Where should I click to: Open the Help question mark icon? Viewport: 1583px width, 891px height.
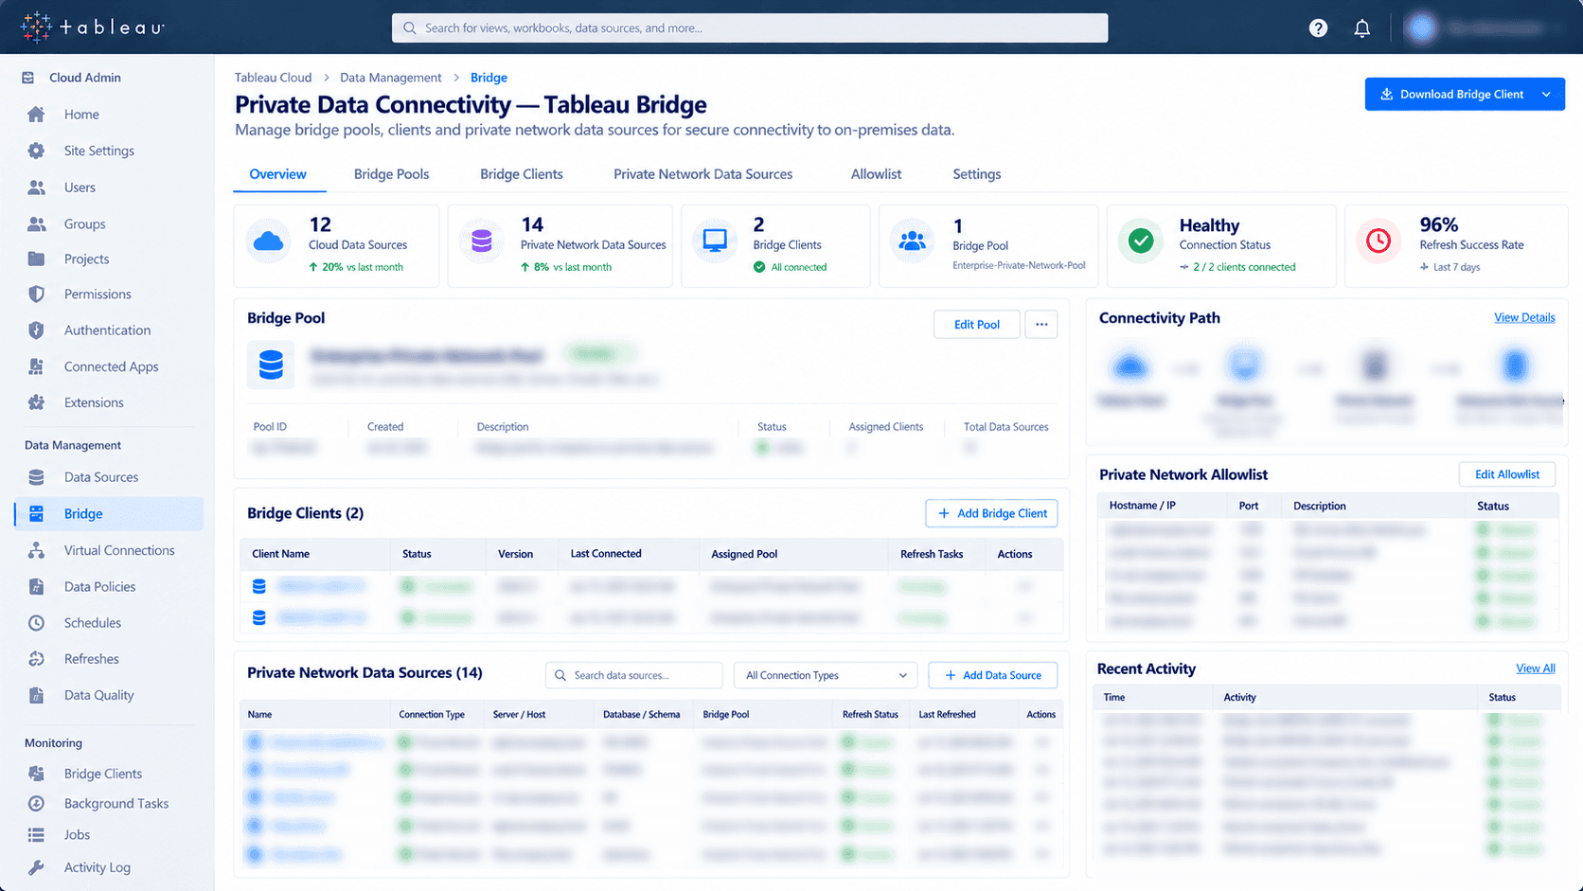point(1318,28)
